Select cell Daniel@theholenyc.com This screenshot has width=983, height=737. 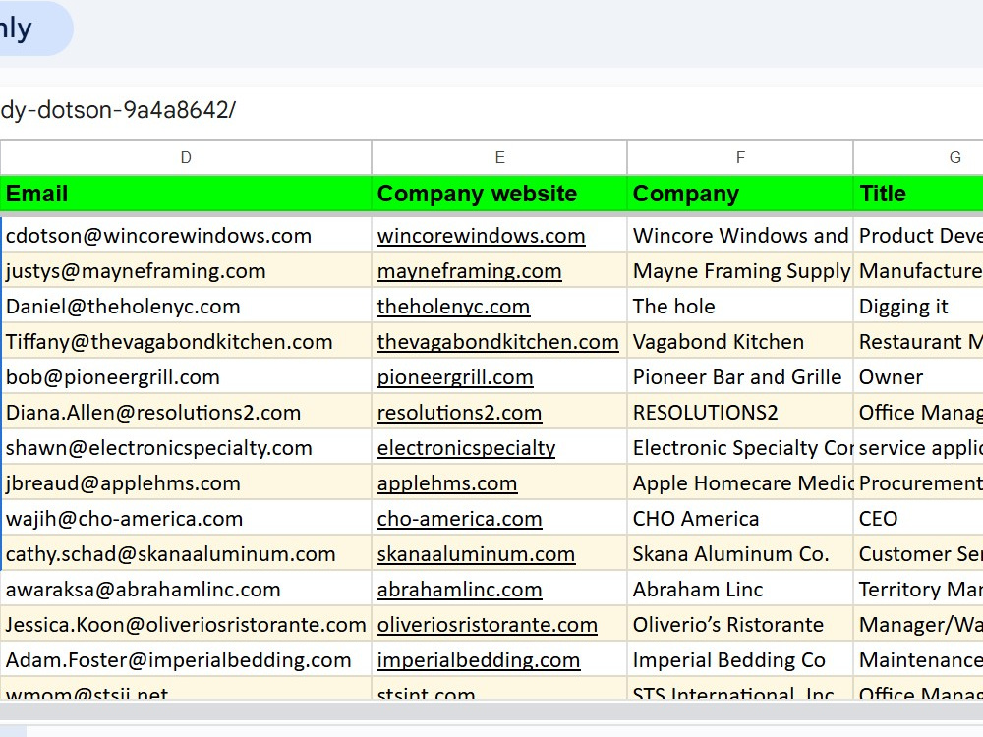tap(186, 307)
